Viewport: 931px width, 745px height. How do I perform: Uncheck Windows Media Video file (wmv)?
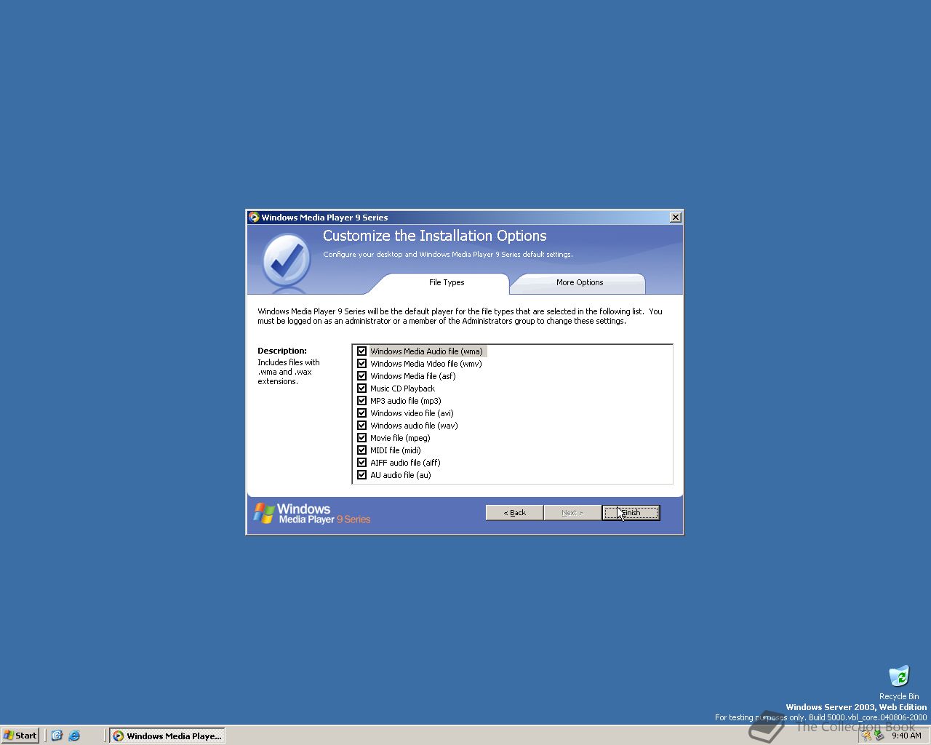[x=361, y=364]
